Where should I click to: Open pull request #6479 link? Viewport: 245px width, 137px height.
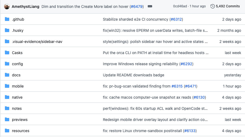pyautogui.click(x=137, y=7)
